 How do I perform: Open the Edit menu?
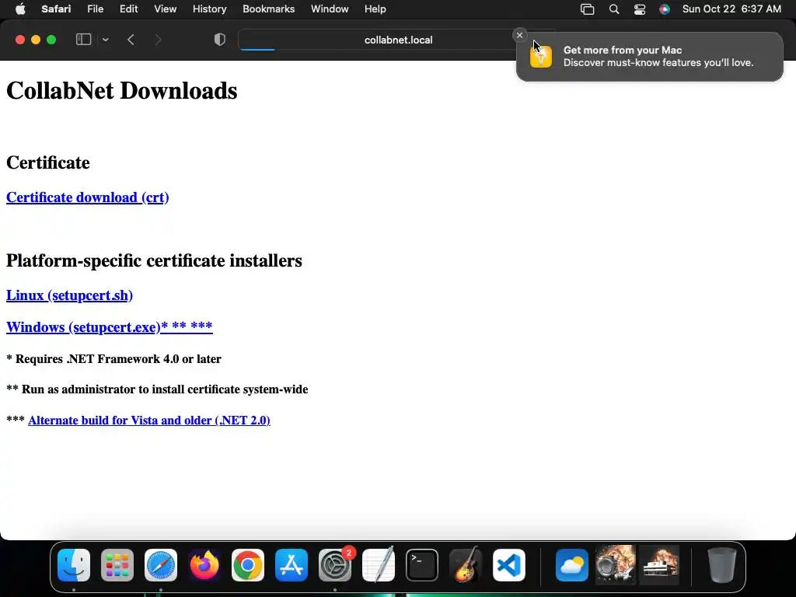click(128, 9)
